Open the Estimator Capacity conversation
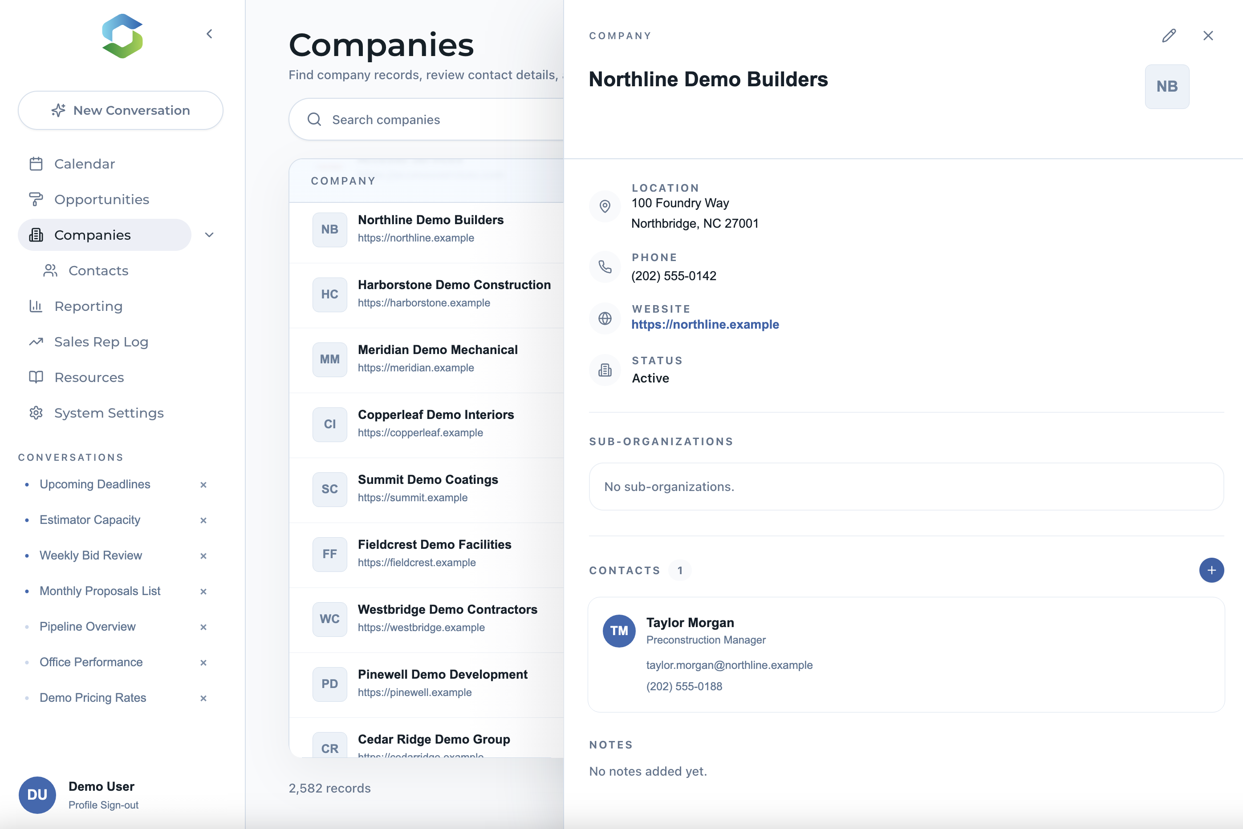 [x=90, y=520]
